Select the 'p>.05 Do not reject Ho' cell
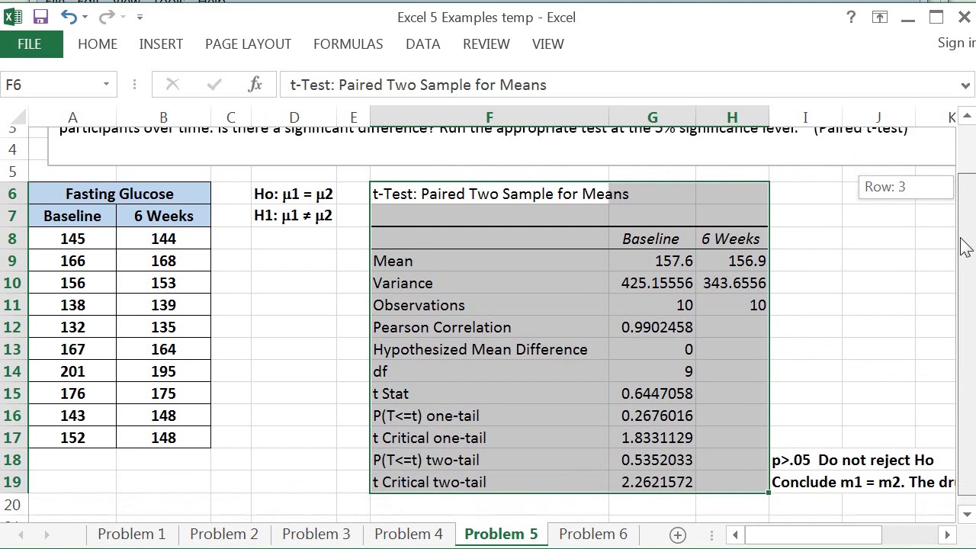 852,460
